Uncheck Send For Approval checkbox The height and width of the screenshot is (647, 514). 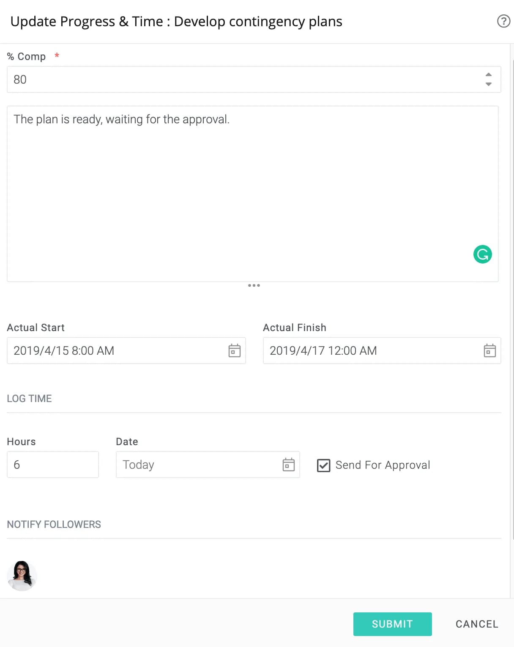[323, 465]
